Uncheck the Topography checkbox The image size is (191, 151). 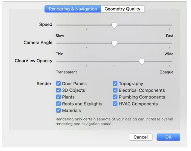(x=115, y=83)
